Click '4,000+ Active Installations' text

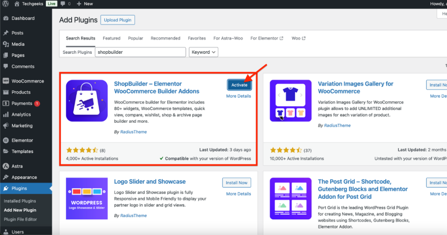tap(92, 159)
